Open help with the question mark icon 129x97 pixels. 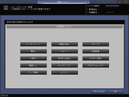126,2
